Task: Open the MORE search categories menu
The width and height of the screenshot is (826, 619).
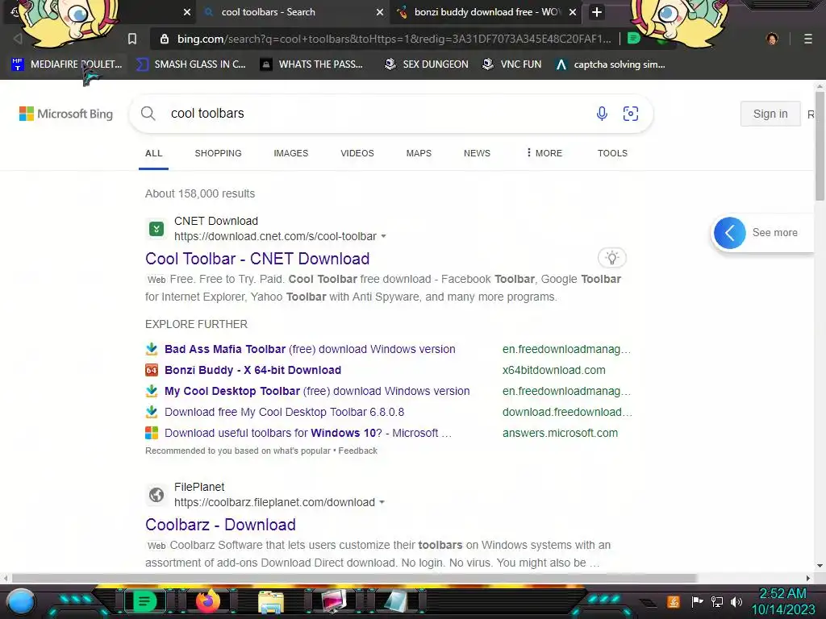Action: click(x=544, y=153)
